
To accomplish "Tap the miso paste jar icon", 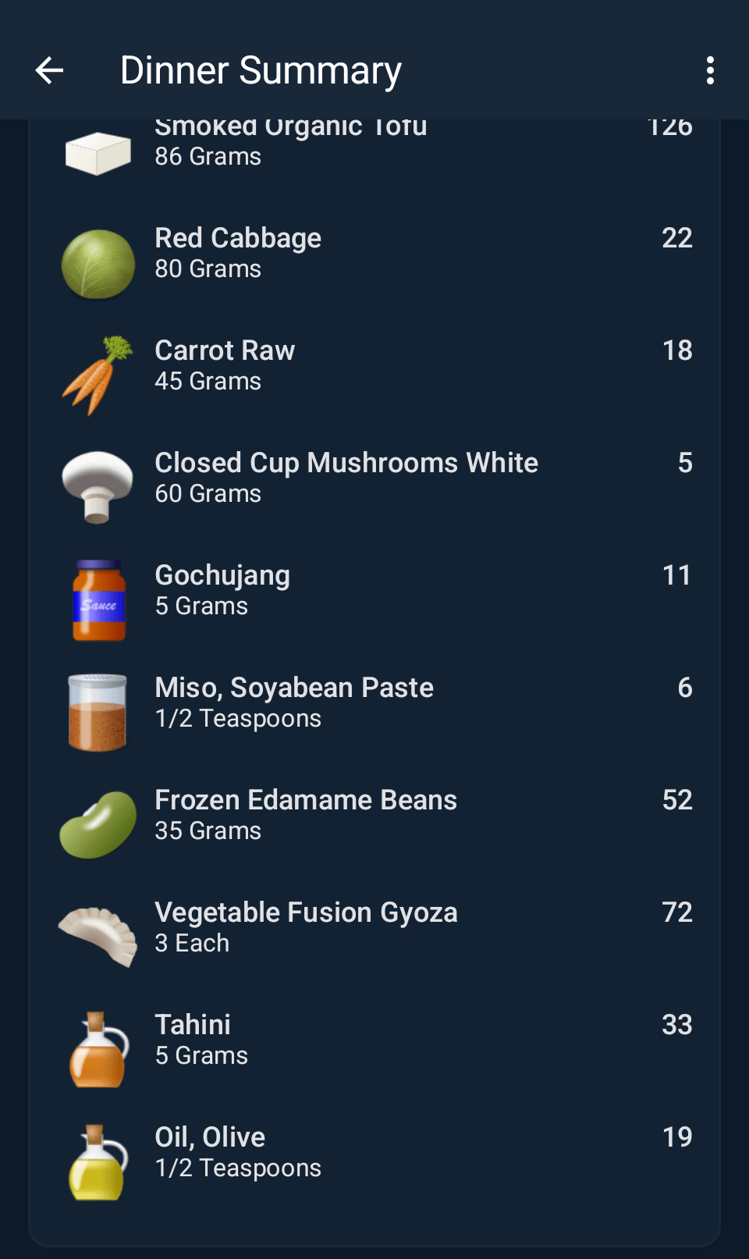I will (98, 712).
